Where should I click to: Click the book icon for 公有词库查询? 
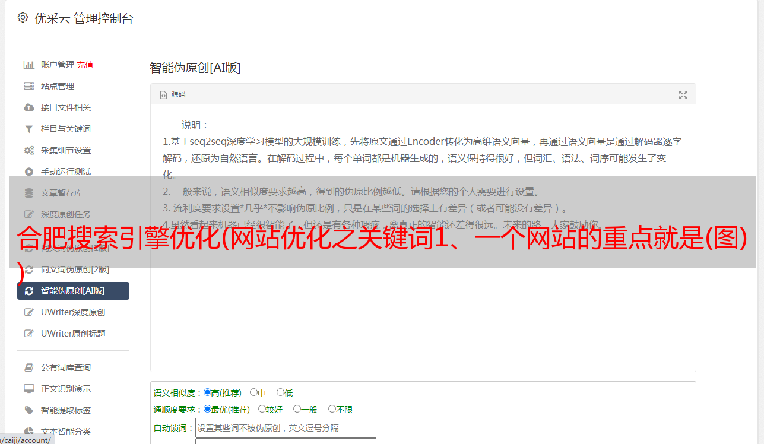28,367
